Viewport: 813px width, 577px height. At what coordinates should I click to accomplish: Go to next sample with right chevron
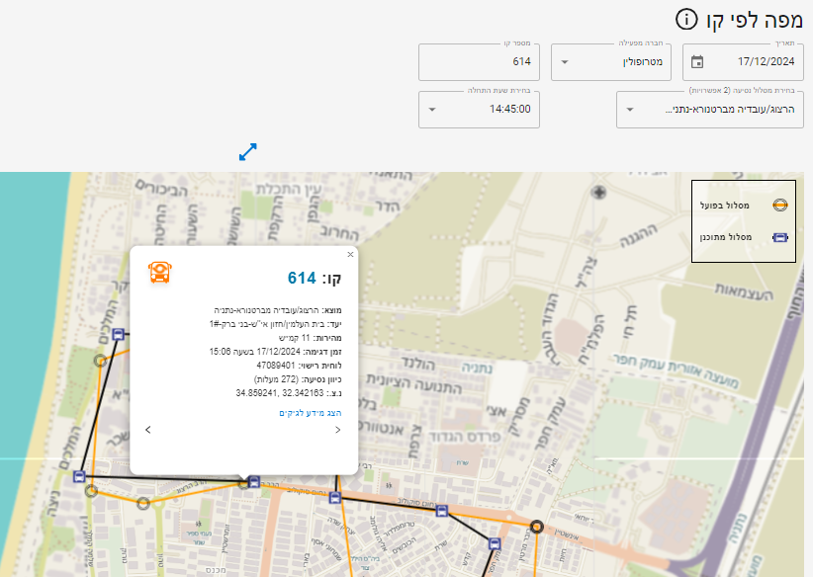[x=337, y=430]
